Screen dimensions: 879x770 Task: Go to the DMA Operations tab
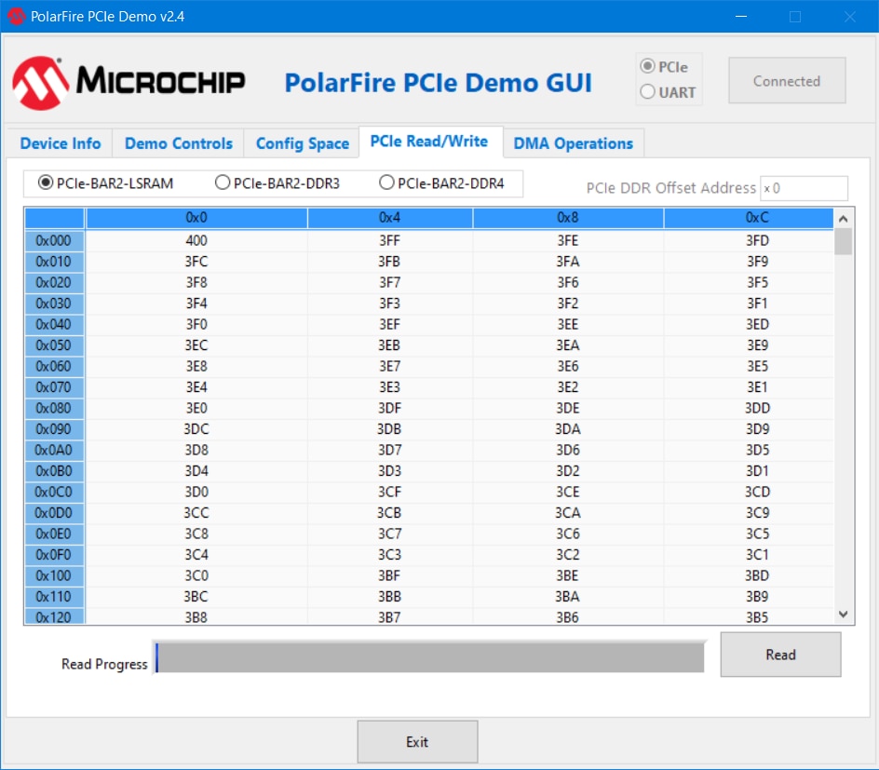[573, 143]
